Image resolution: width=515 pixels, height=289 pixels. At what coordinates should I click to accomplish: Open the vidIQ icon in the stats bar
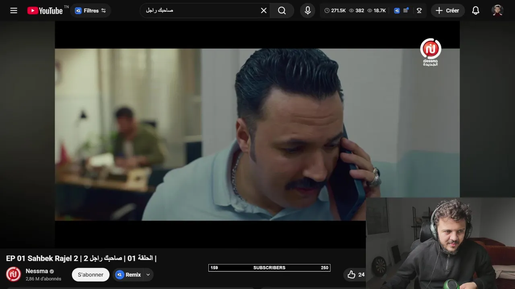point(397,10)
